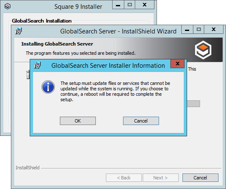Maximize the InstallShield Wizard window

click(x=199, y=30)
